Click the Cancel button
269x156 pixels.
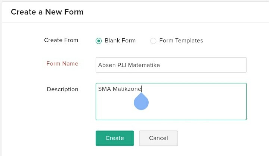[x=158, y=138]
